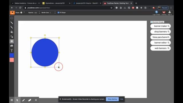
Task: Click the 'faixa para banner' ad suggestion
Action: [x=161, y=37]
